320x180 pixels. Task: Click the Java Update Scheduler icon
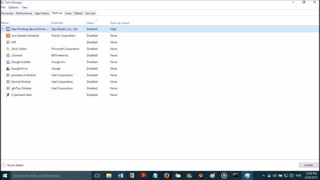(8, 35)
